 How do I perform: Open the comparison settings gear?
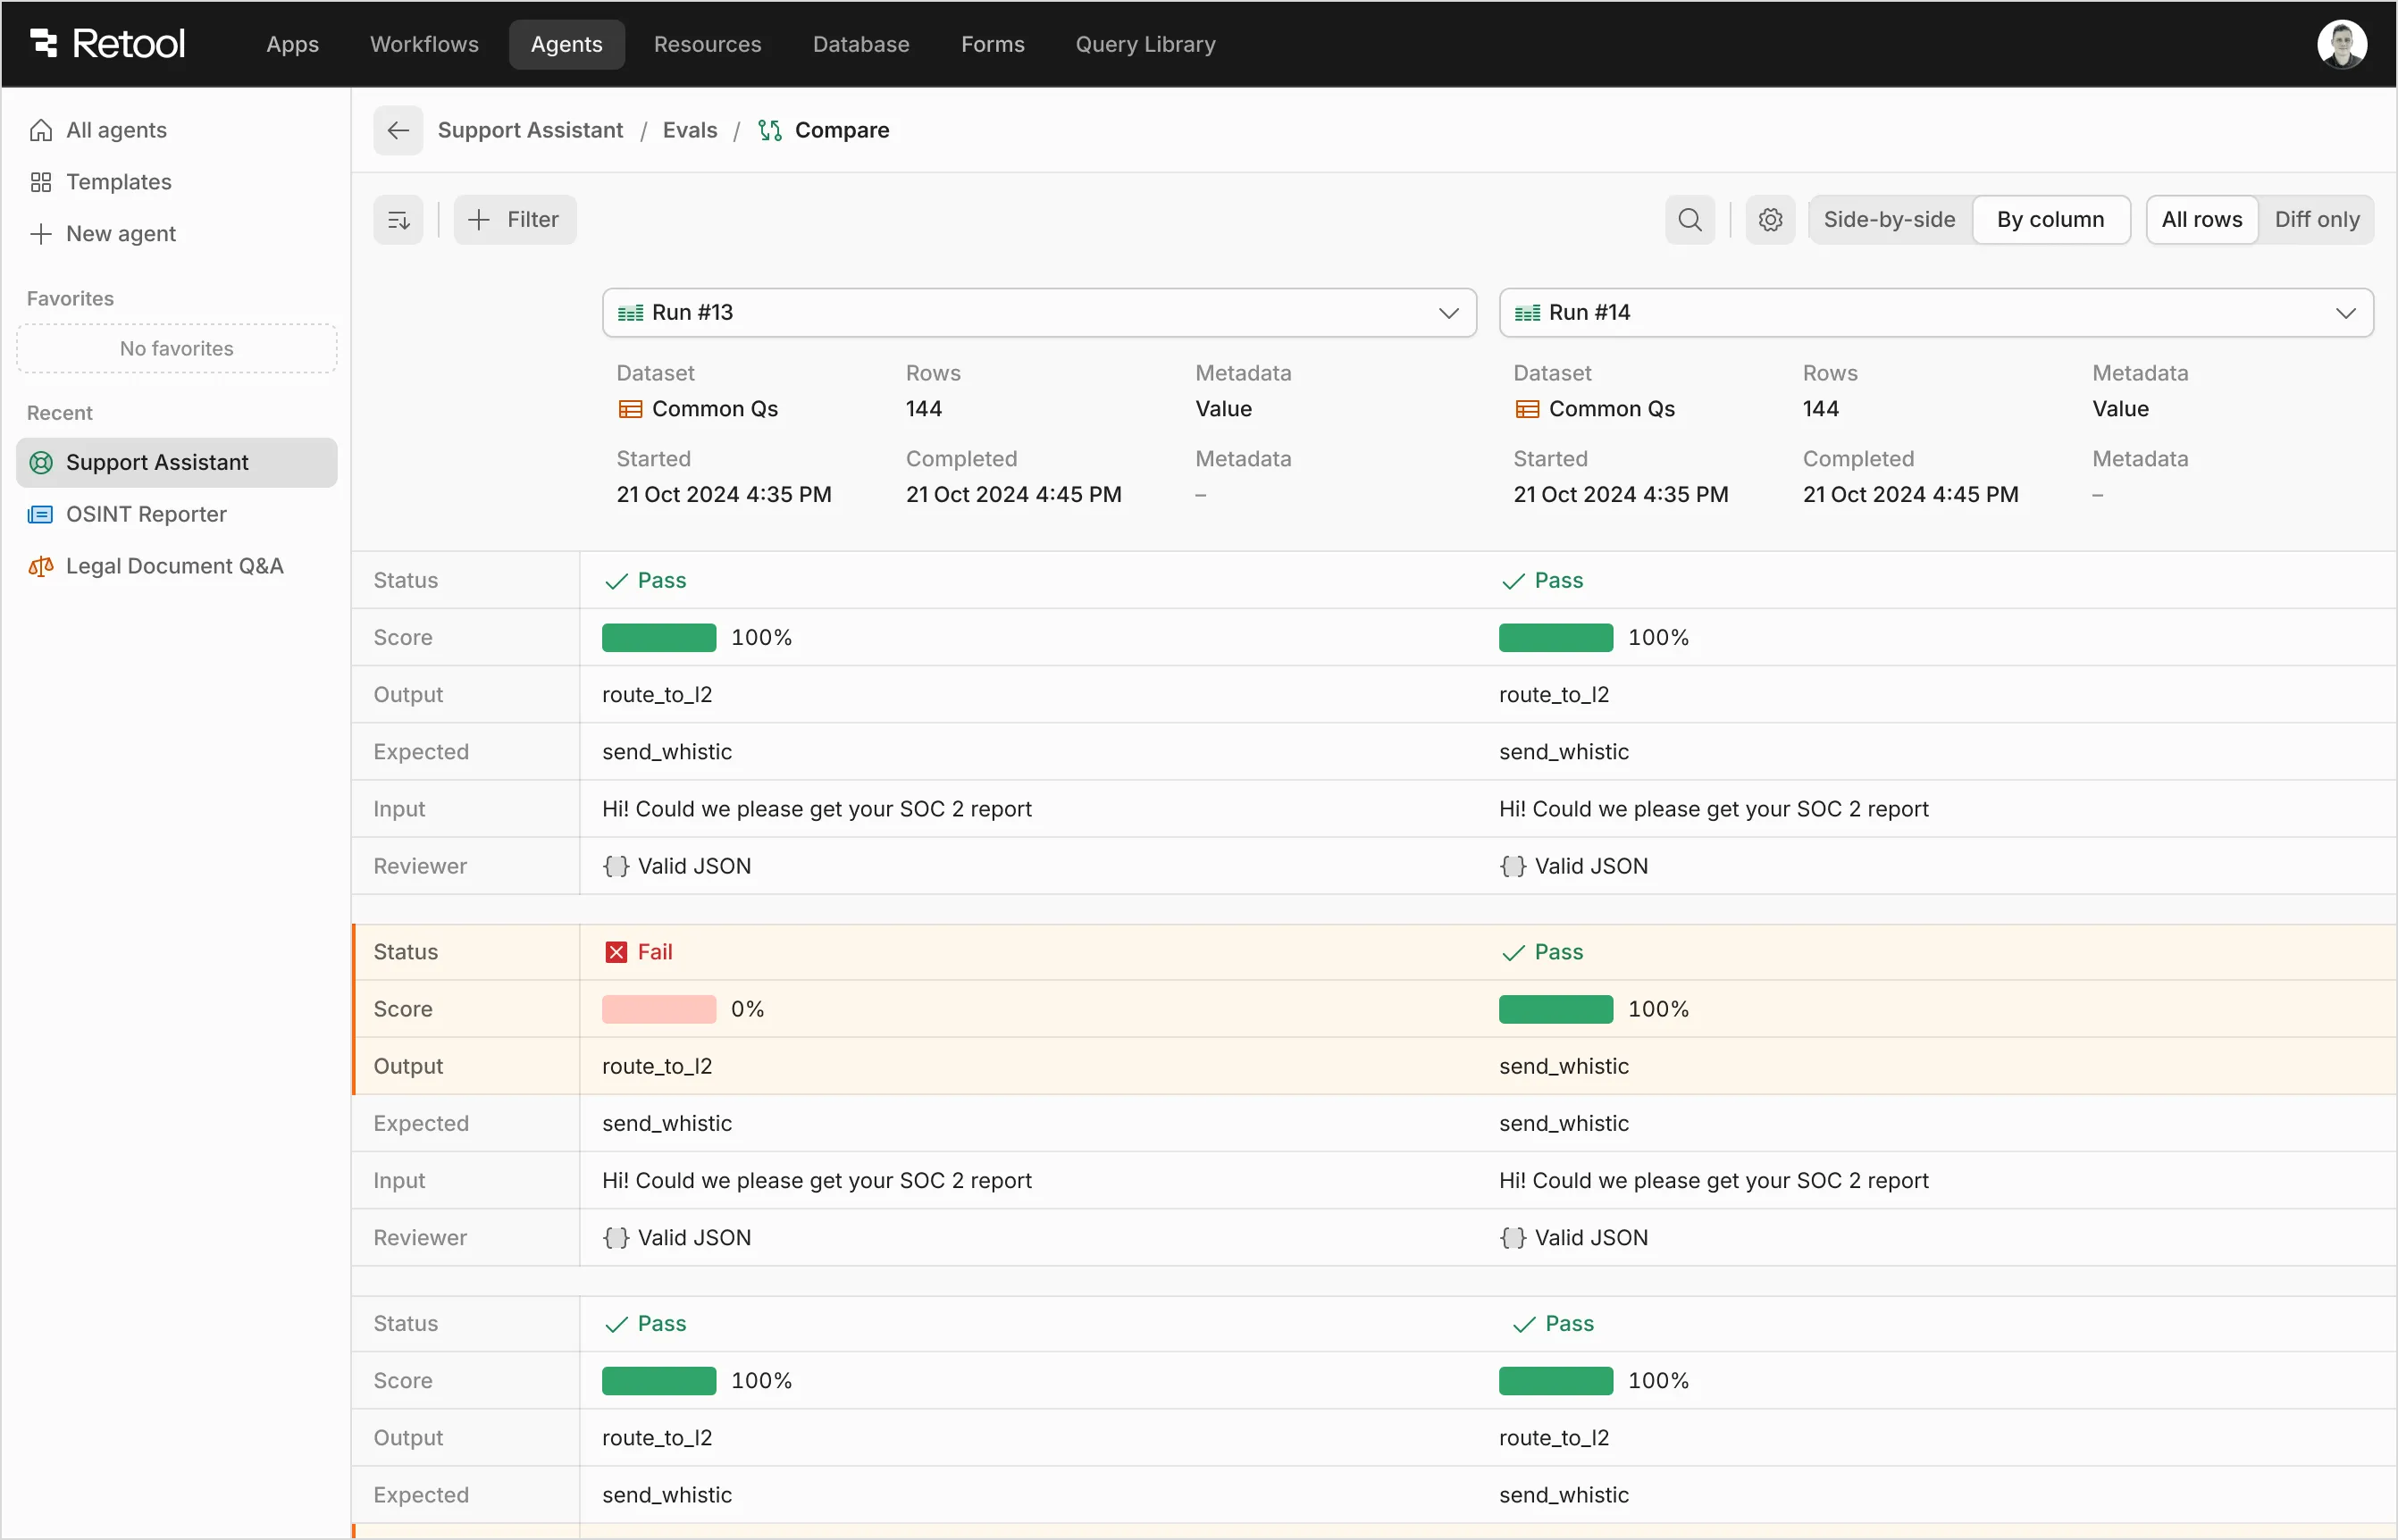coord(1769,219)
